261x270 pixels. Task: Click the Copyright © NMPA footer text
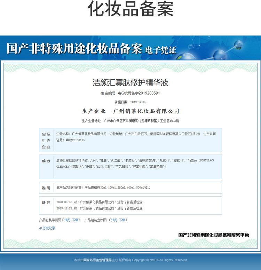tap(159, 260)
